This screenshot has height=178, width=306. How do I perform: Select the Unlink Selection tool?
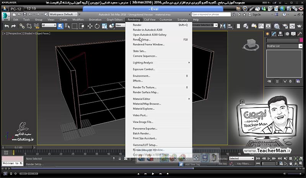(x=29, y=26)
